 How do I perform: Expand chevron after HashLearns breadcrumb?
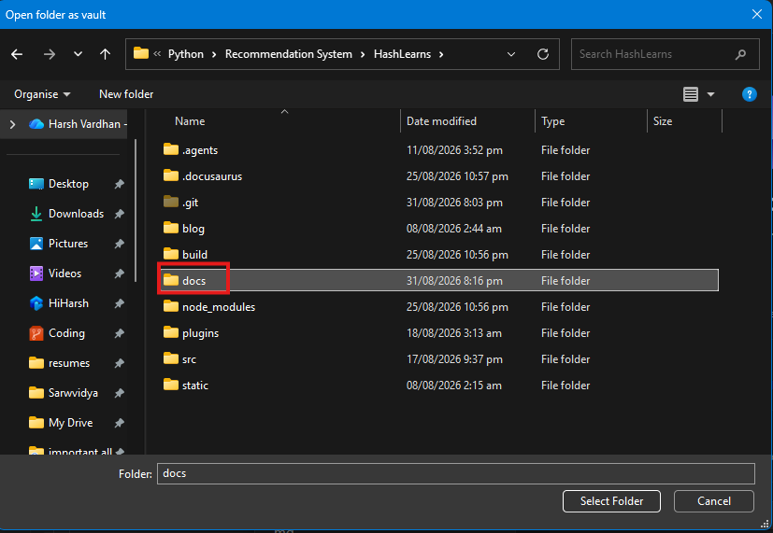[441, 54]
